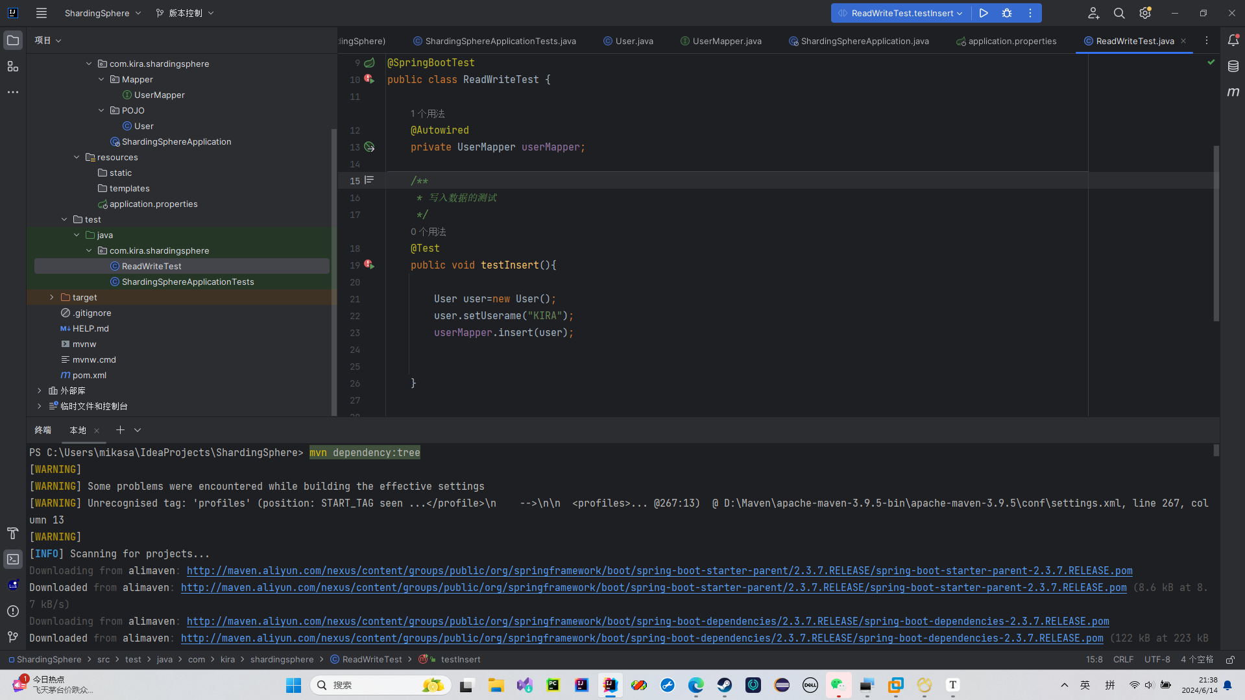
Task: Collapse the resources folder
Action: tap(77, 157)
